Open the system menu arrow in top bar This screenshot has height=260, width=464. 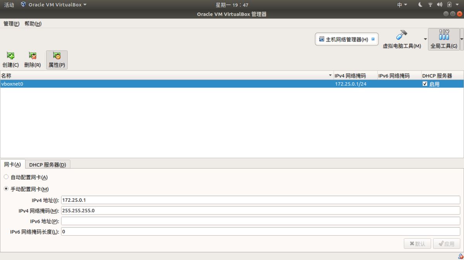click(457, 5)
